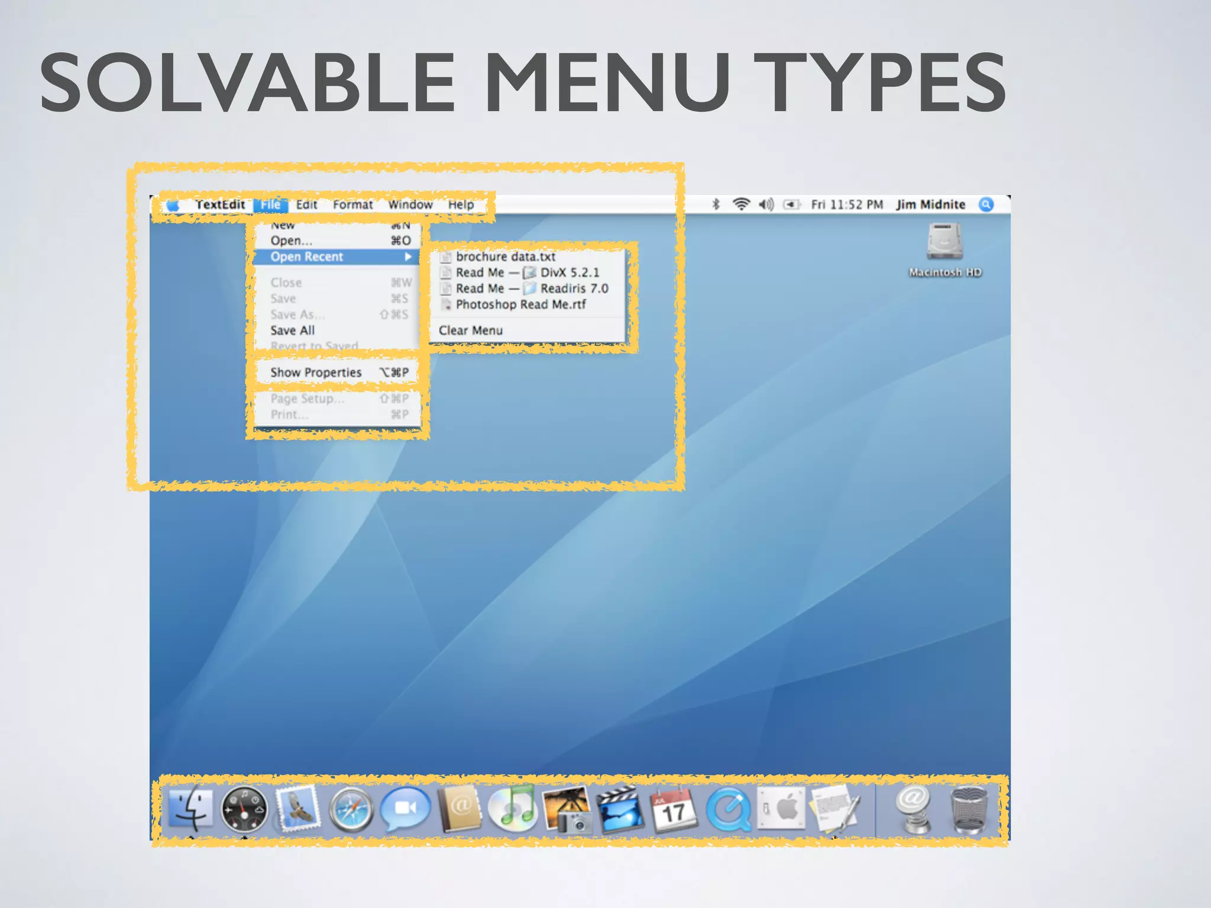Click the dimmed Page Setup... item
The width and height of the screenshot is (1211, 908).
point(337,398)
